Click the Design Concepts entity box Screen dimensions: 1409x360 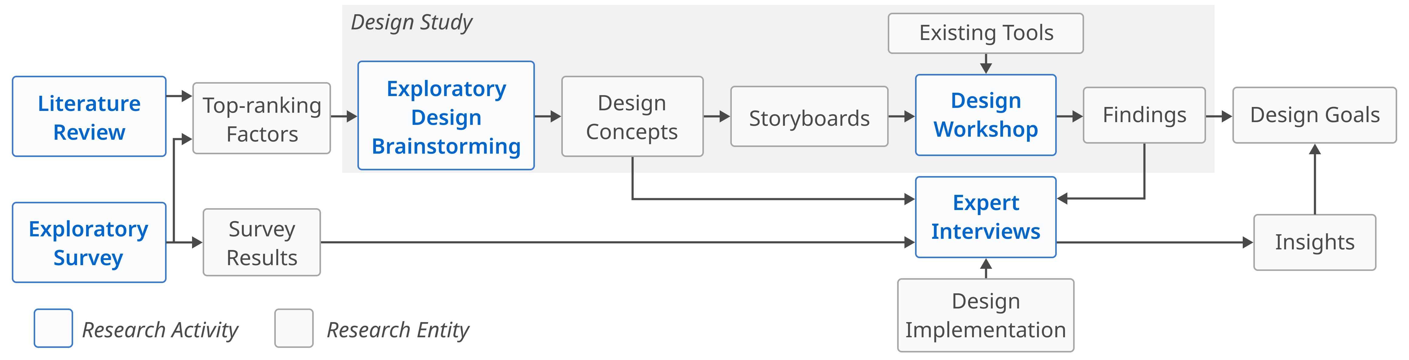click(x=632, y=116)
